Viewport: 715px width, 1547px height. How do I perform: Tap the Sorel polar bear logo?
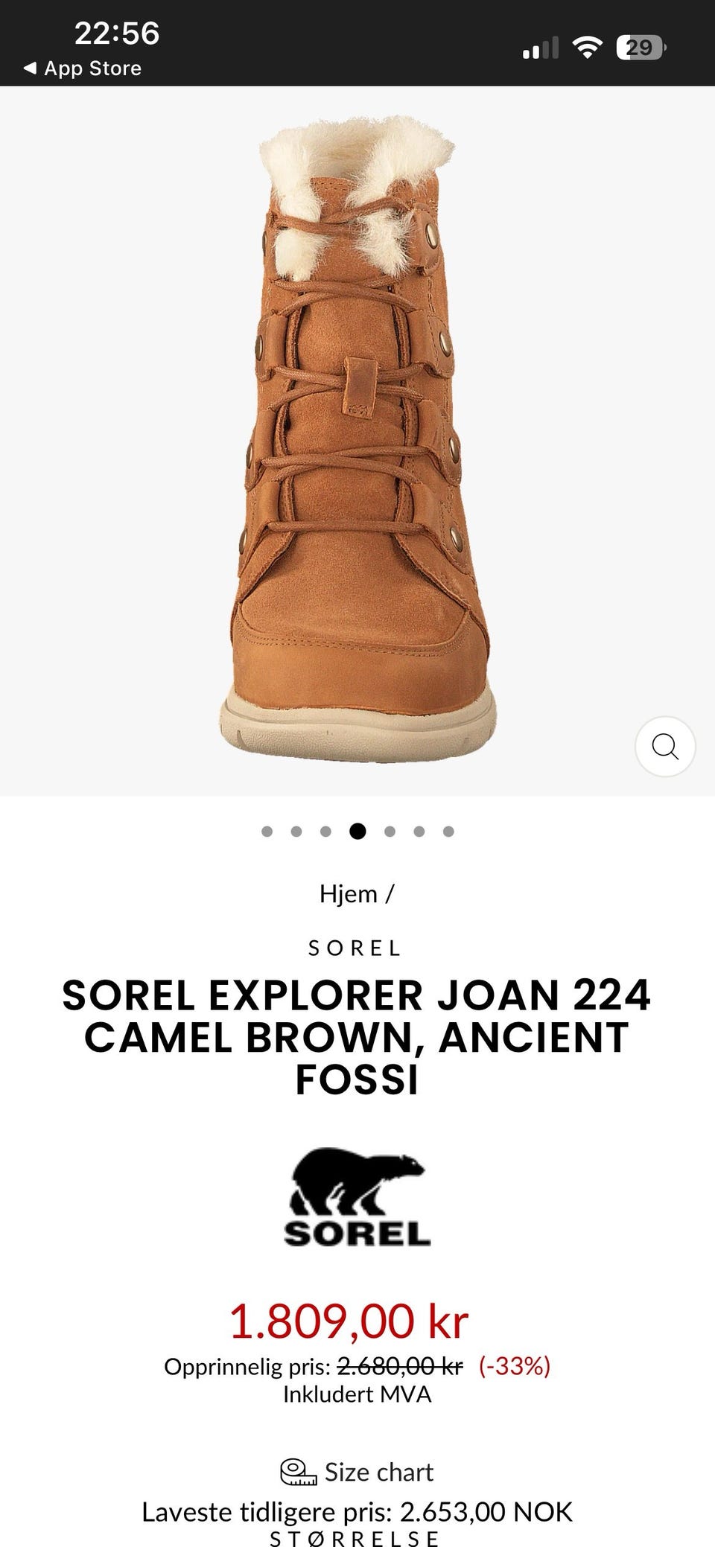357,1198
